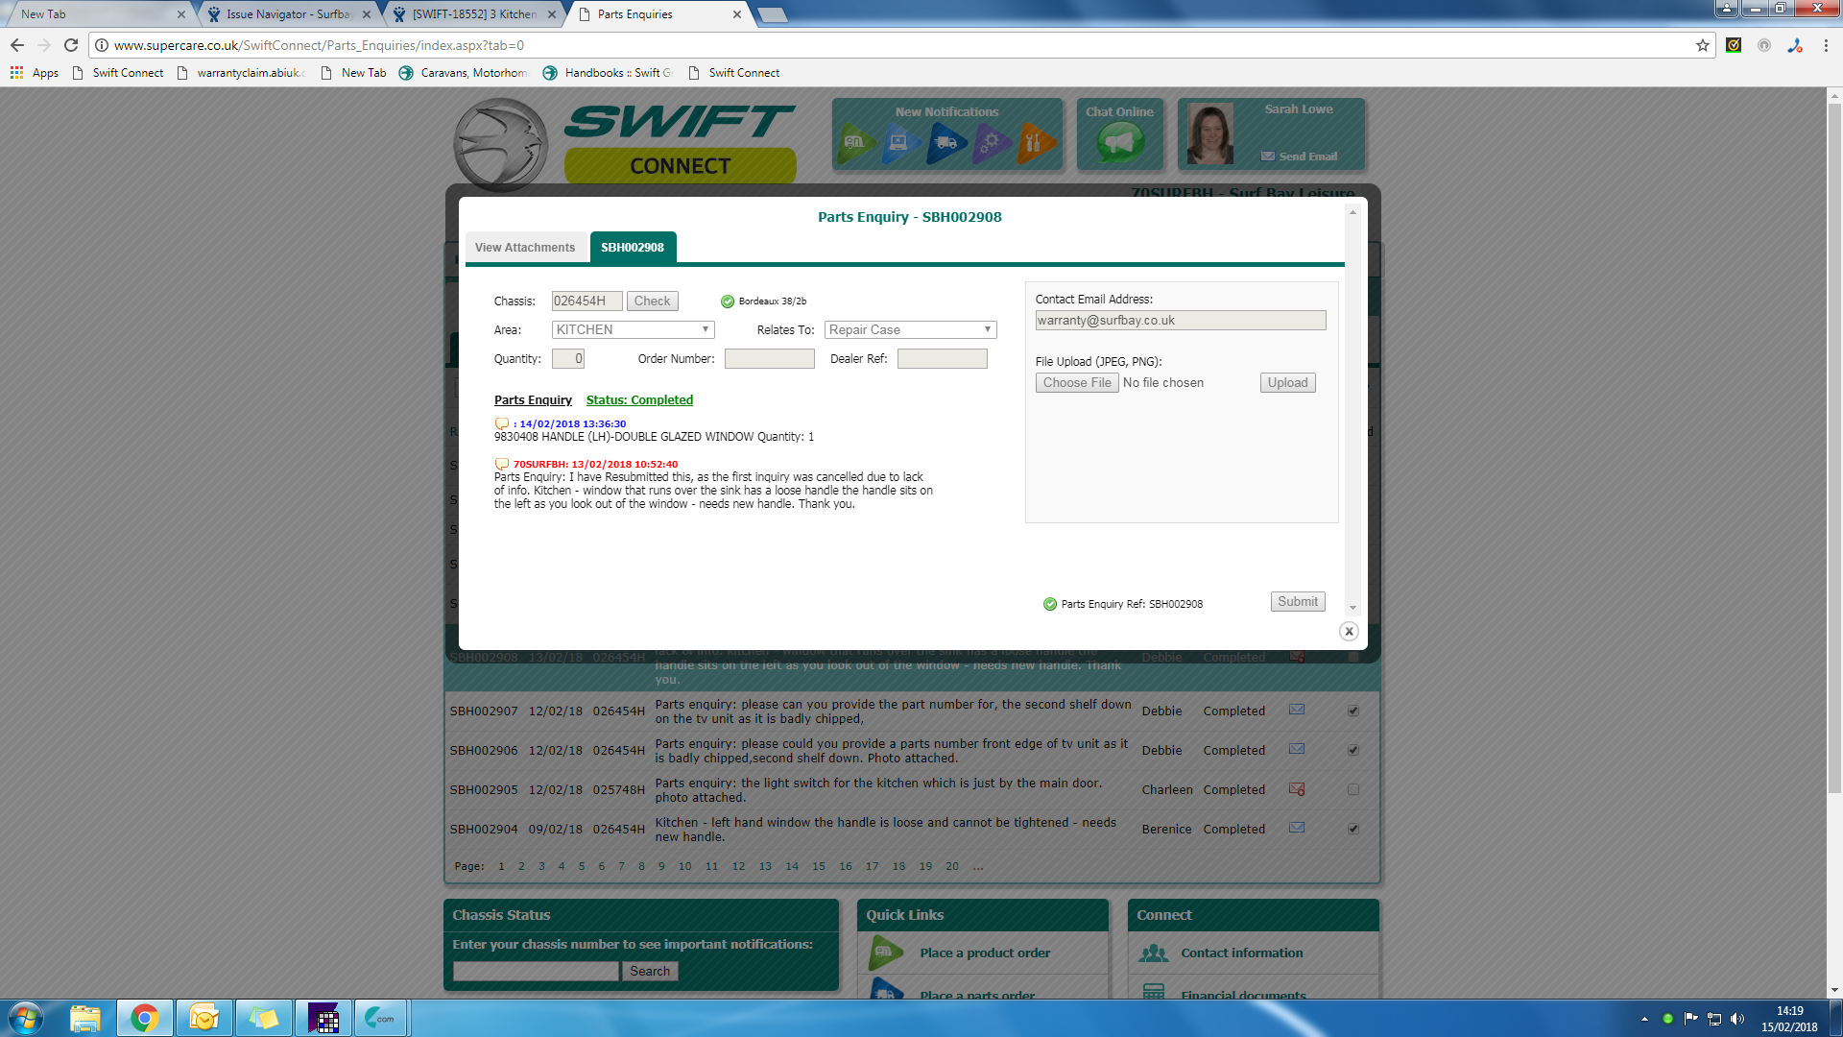Open the Chrome three-dot menu

point(1826,45)
